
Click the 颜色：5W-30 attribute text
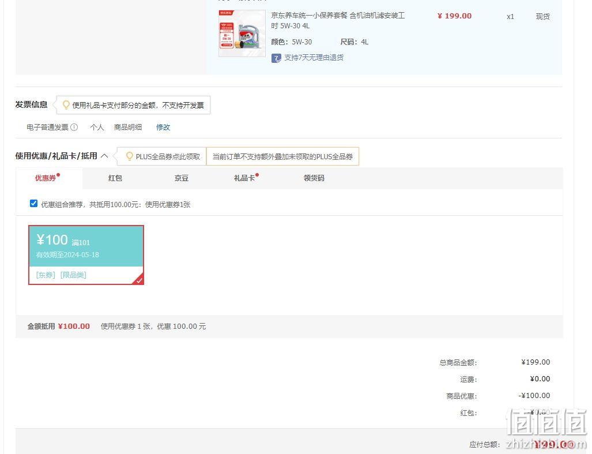292,42
